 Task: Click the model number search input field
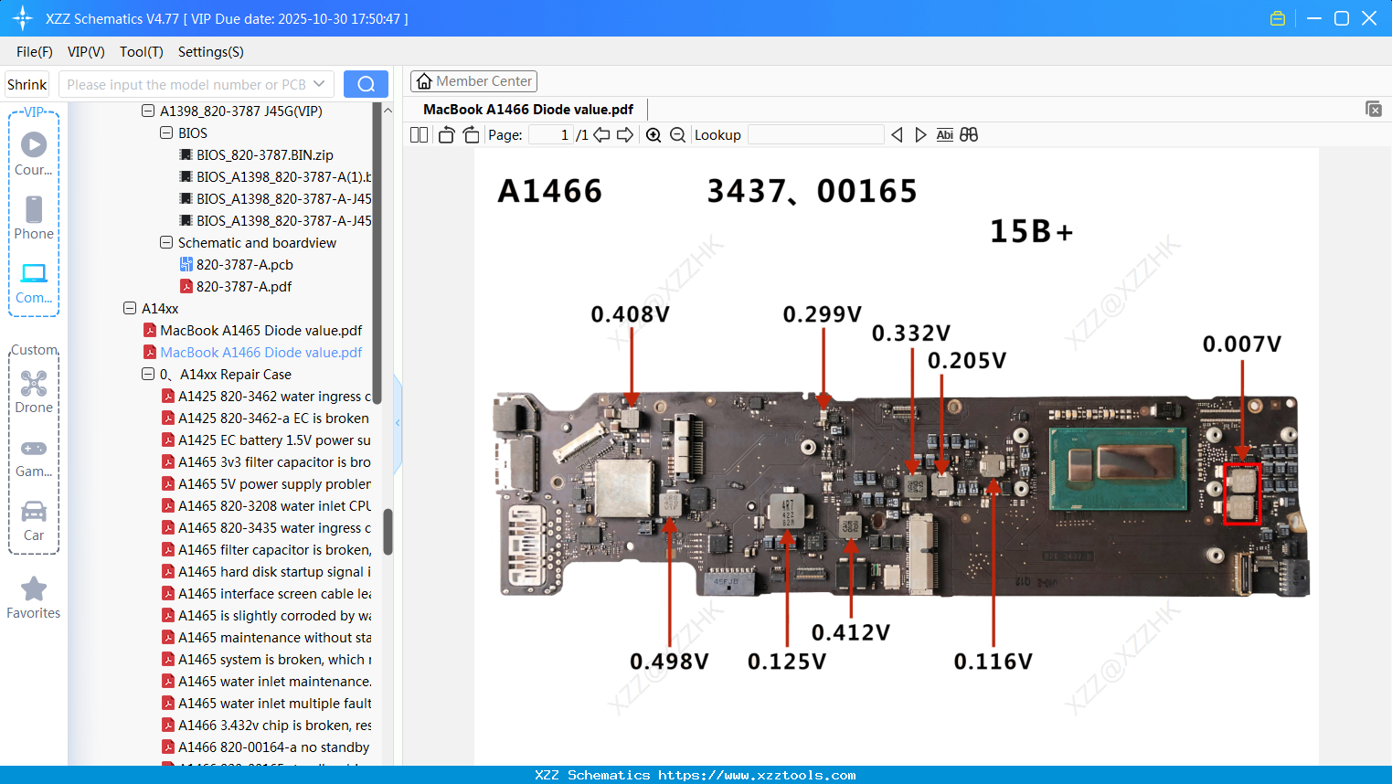click(x=187, y=84)
